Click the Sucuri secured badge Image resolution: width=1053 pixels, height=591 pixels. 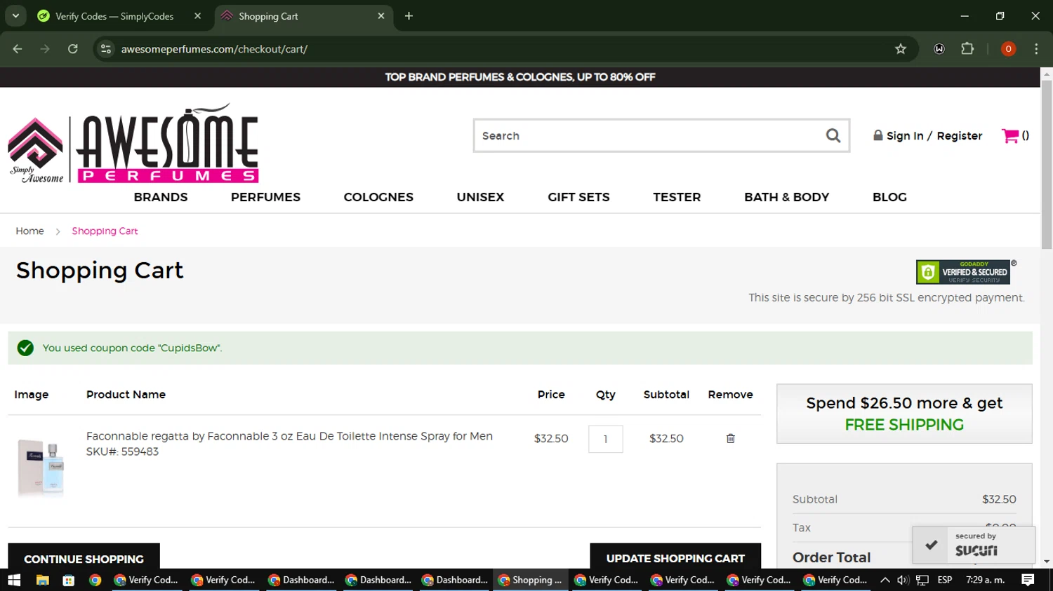pyautogui.click(x=974, y=545)
